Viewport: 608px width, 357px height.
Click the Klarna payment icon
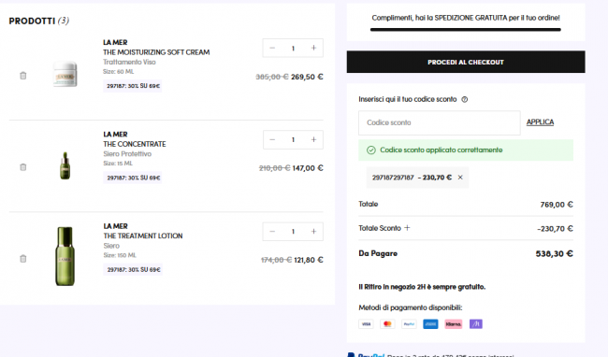454,324
